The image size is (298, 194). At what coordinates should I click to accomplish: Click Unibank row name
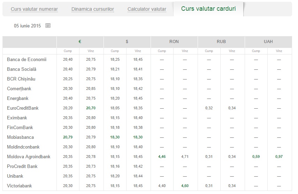tap(15, 176)
